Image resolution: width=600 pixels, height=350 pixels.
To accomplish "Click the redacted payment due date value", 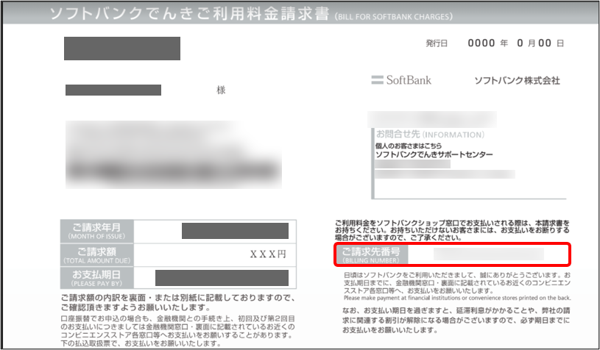I will [222, 278].
